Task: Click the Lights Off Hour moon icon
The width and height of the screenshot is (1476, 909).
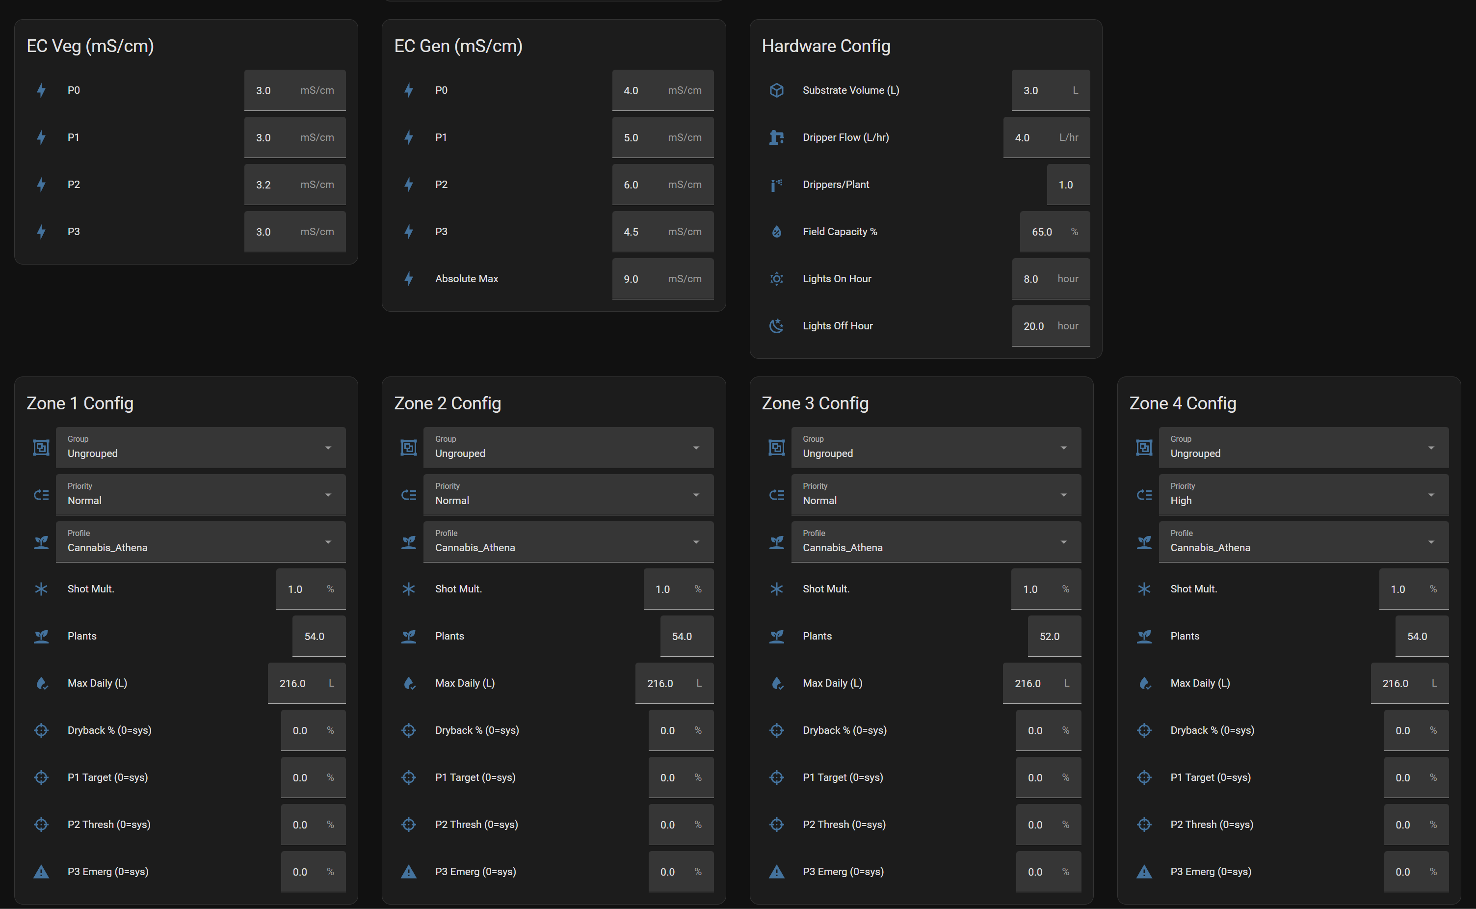Action: click(x=776, y=326)
